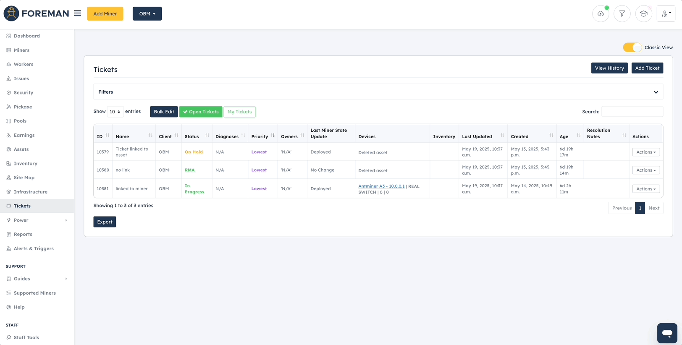The height and width of the screenshot is (345, 682).
Task: Open Actions dropdown for ticket 10380
Action: pyautogui.click(x=646, y=170)
